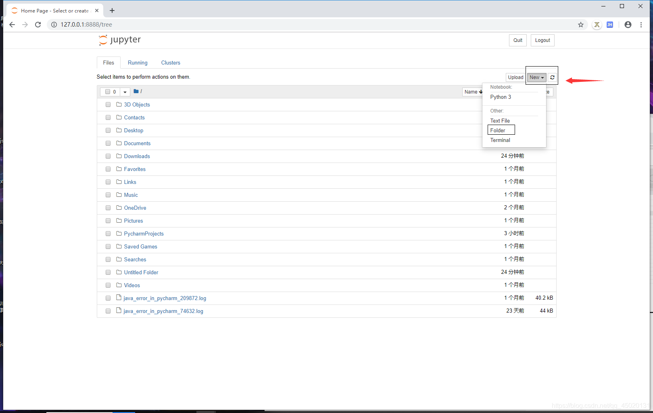Check the 3D Objects checkbox
Viewport: 653px width, 413px height.
click(x=108, y=104)
